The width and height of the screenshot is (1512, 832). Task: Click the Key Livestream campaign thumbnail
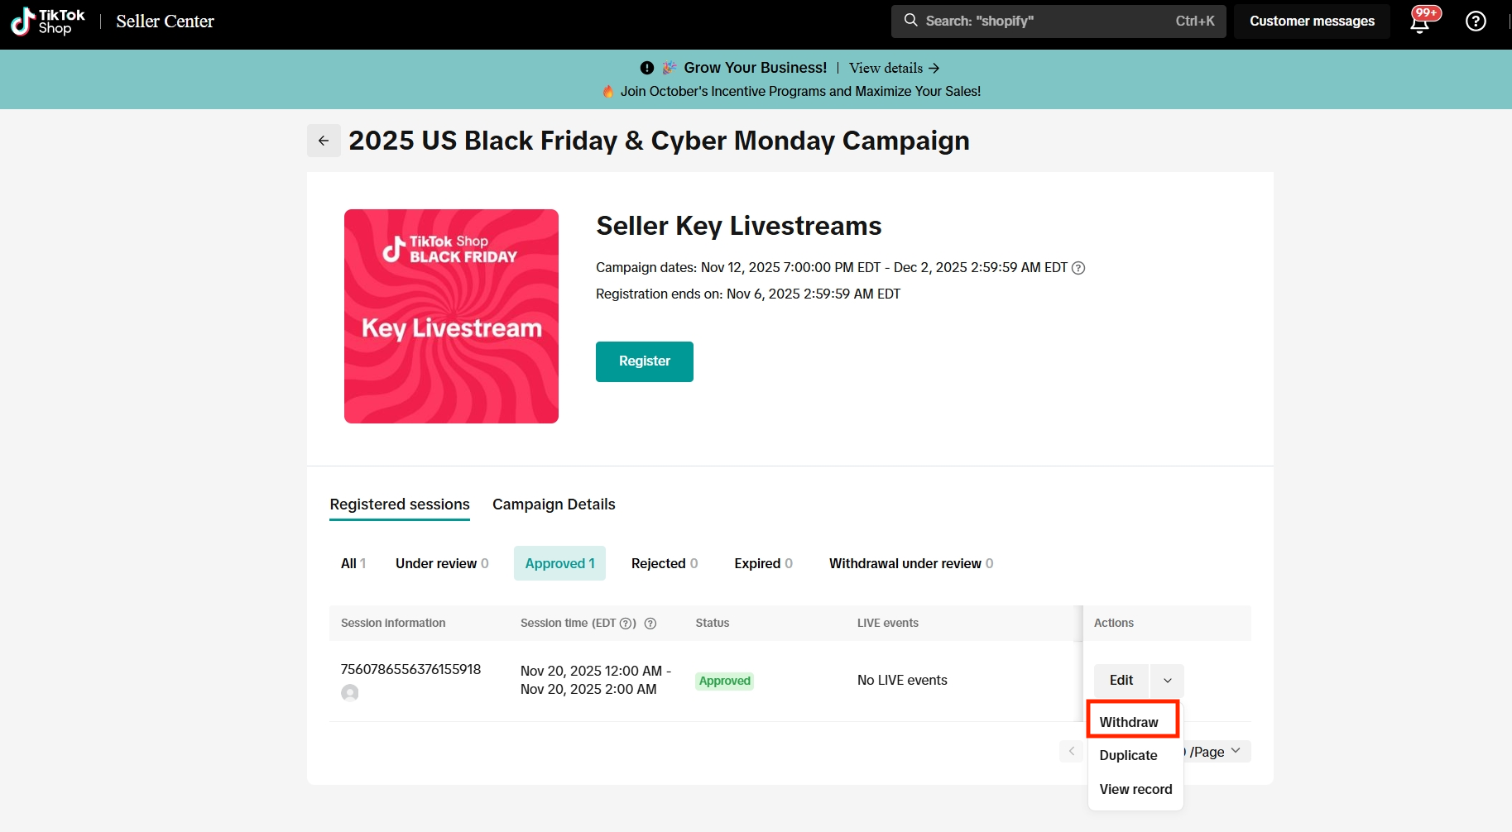tap(451, 316)
